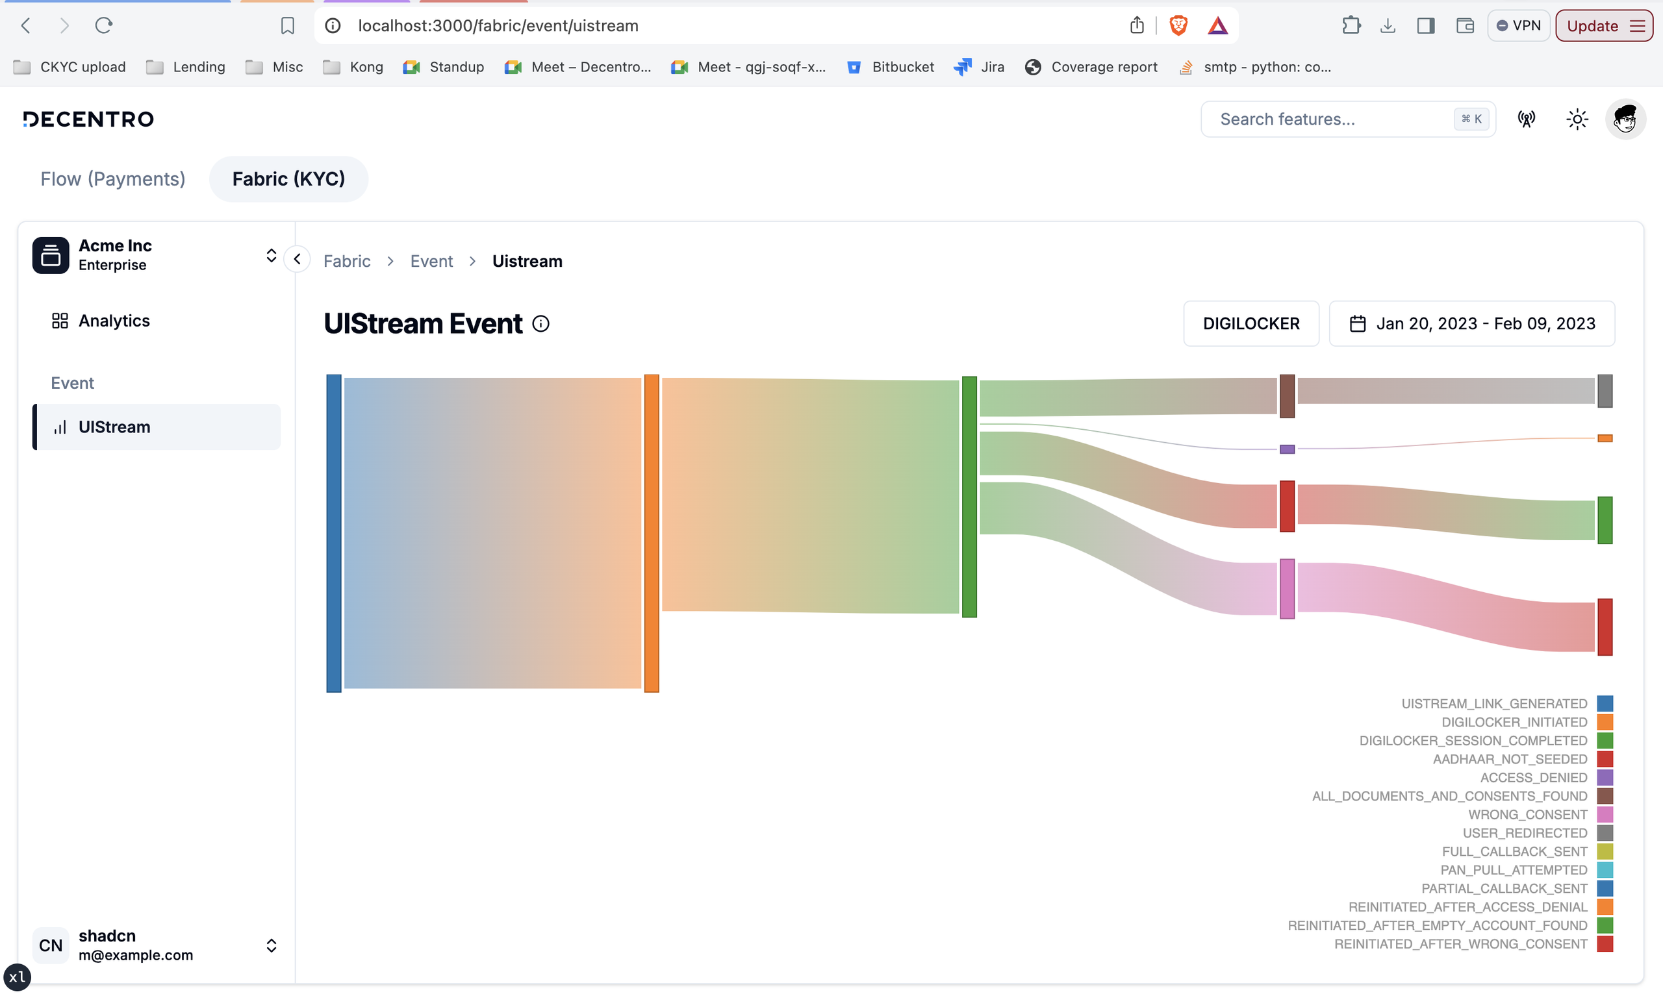1663x996 pixels.
Task: Click the WRONG_CONSENT legend color swatch
Action: pyautogui.click(x=1605, y=815)
